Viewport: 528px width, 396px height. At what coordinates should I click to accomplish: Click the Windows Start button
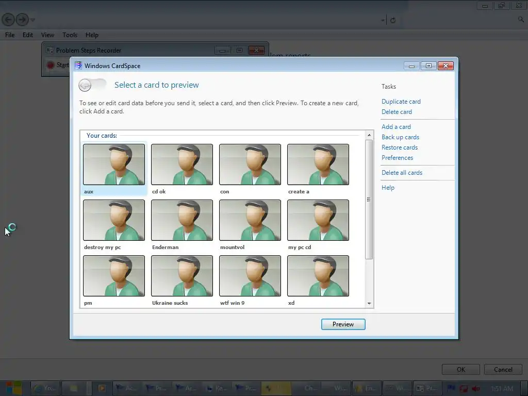(x=14, y=388)
